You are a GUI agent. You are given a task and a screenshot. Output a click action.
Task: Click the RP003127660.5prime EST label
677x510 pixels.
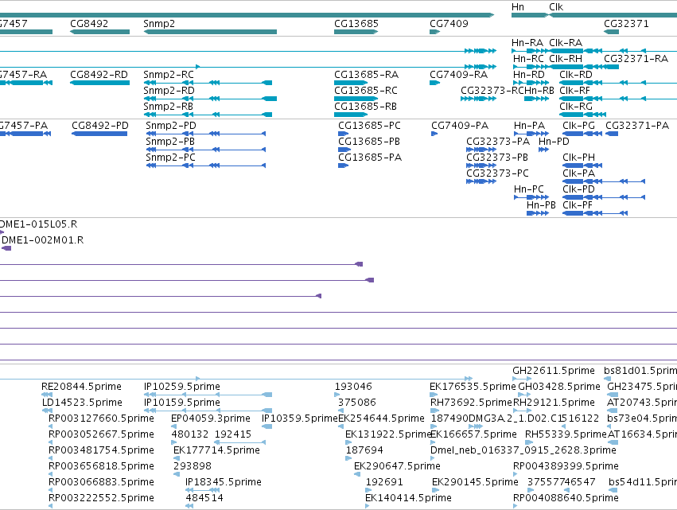coord(101,418)
